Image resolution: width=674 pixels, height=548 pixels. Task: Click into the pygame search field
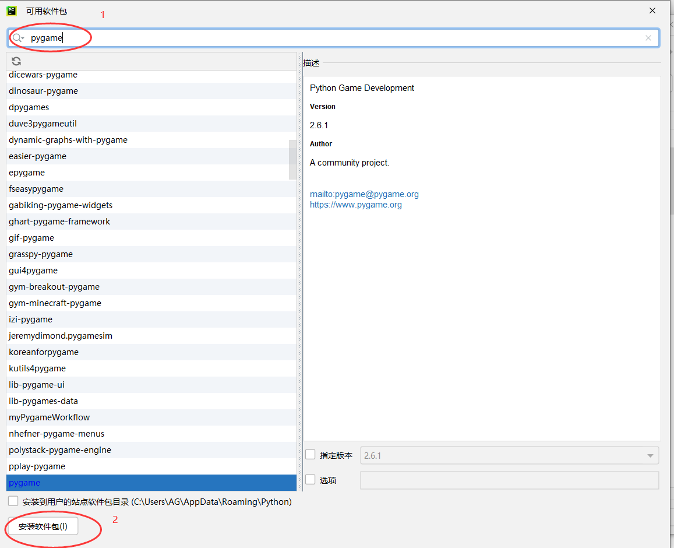[x=334, y=38]
